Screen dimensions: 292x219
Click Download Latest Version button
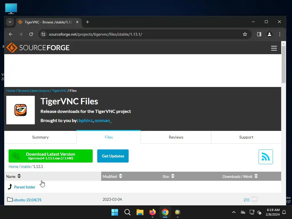[50, 156]
